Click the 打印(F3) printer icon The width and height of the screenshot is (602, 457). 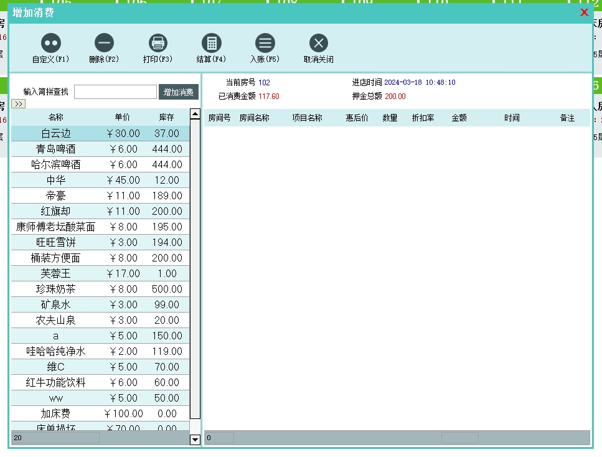(158, 43)
